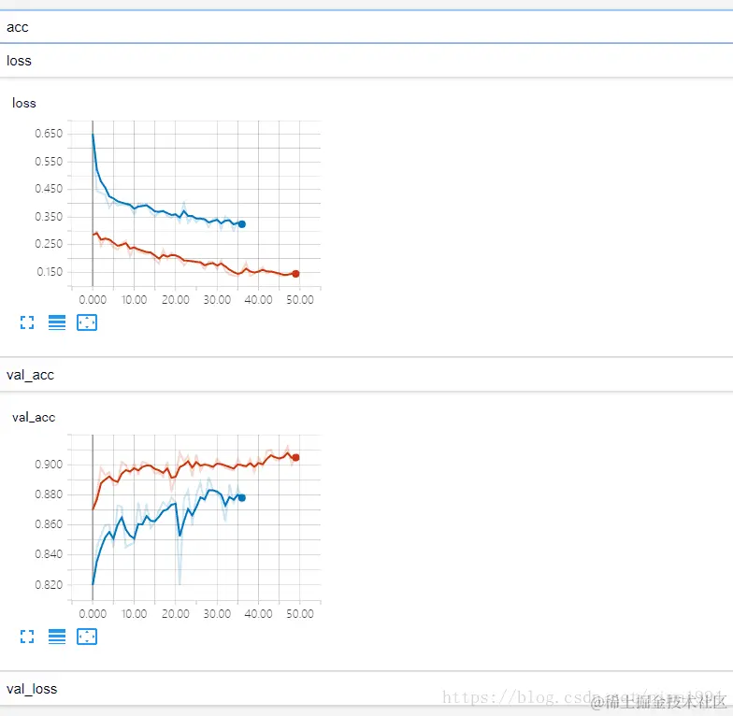Expand the val_loss section header
The width and height of the screenshot is (733, 716).
(366, 689)
